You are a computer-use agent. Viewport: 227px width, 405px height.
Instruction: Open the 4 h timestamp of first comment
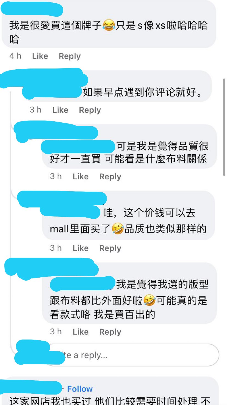click(15, 56)
